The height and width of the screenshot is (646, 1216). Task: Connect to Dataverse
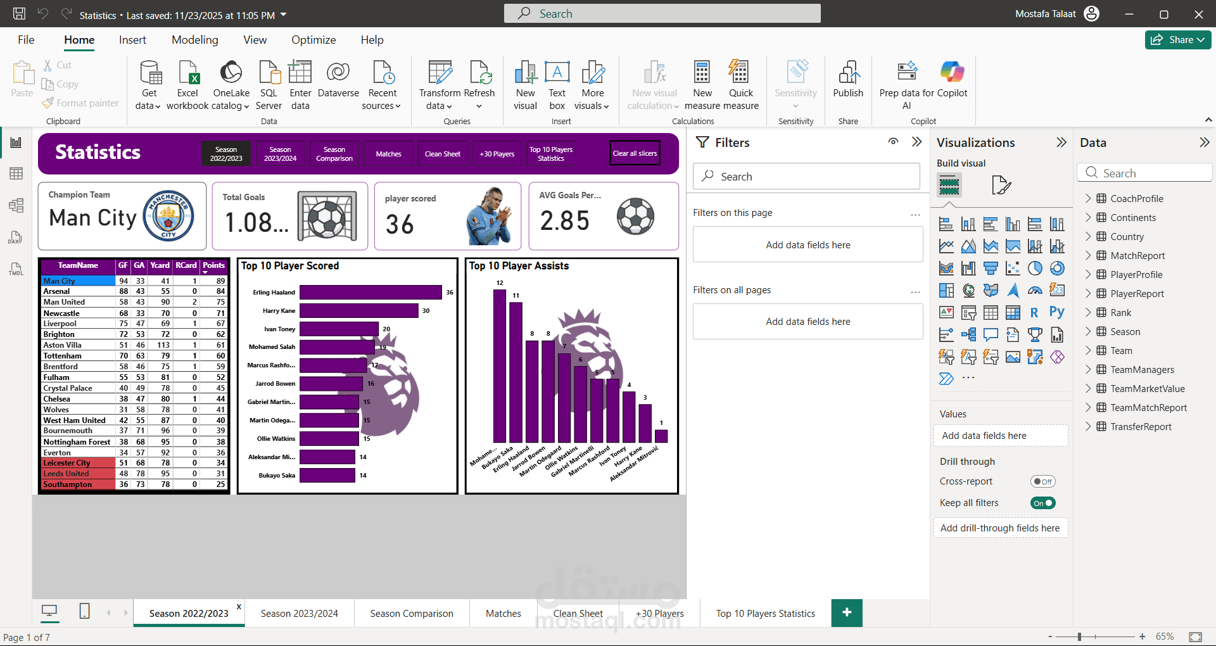pyautogui.click(x=338, y=80)
